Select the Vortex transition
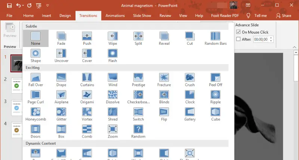The image size is (299, 160). coord(87,114)
